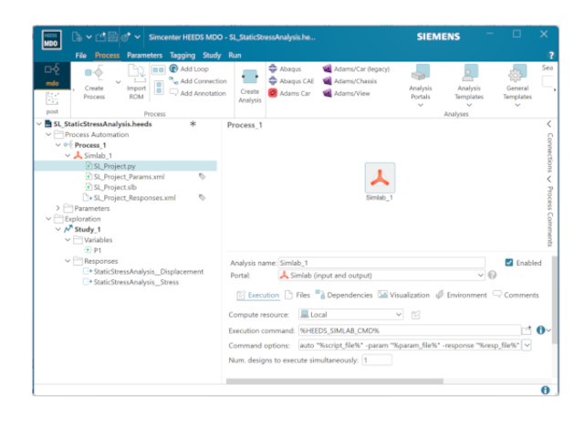584x438 pixels.
Task: Open the Process ribbon tab
Action: [x=107, y=56]
